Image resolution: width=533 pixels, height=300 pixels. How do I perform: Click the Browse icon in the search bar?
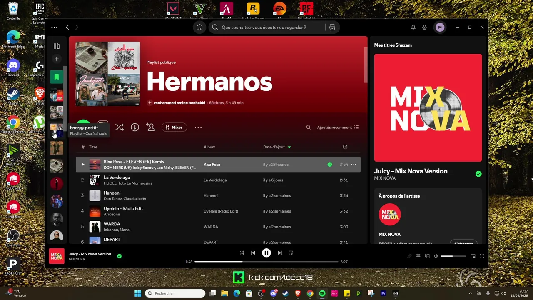pyautogui.click(x=332, y=27)
